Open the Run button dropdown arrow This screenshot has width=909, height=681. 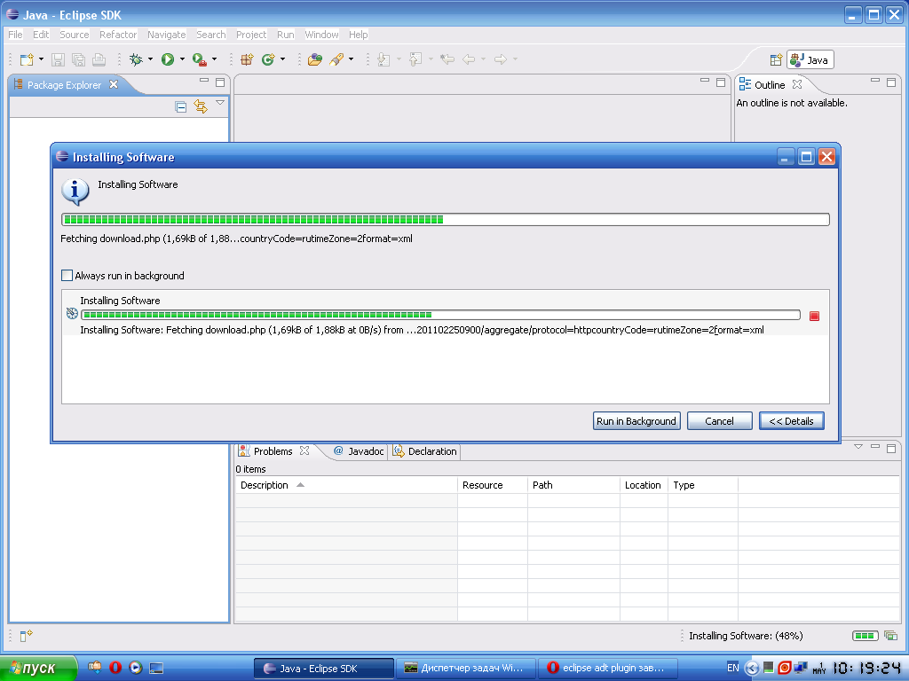pyautogui.click(x=182, y=59)
